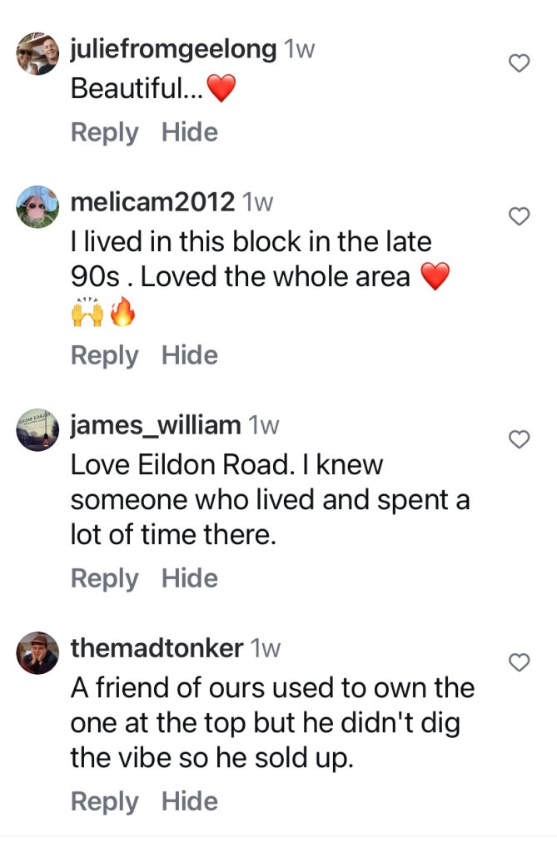Reply to james_william's Eildon Road comment
Image resolution: width=557 pixels, height=852 pixels.
[x=104, y=578]
